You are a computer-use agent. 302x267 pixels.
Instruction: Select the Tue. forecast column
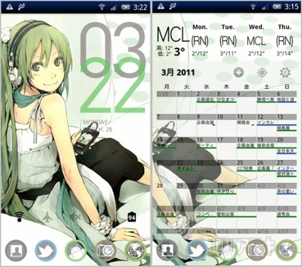click(228, 40)
